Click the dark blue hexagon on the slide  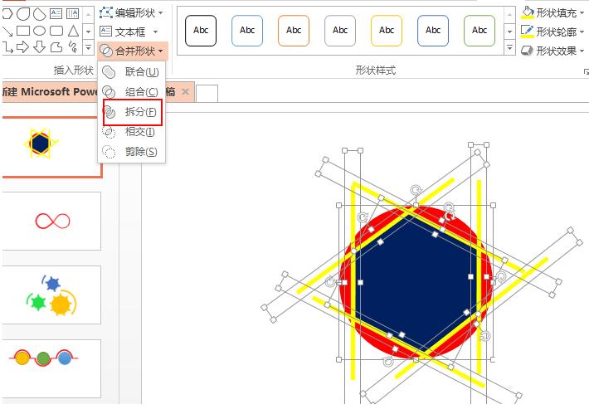coord(416,284)
